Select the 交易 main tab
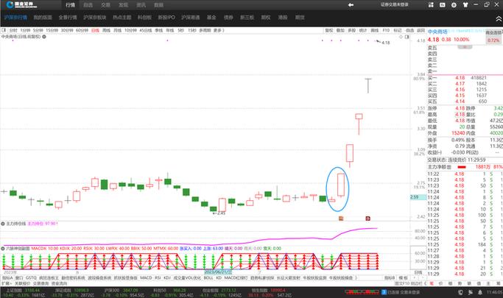 [x=105, y=5]
